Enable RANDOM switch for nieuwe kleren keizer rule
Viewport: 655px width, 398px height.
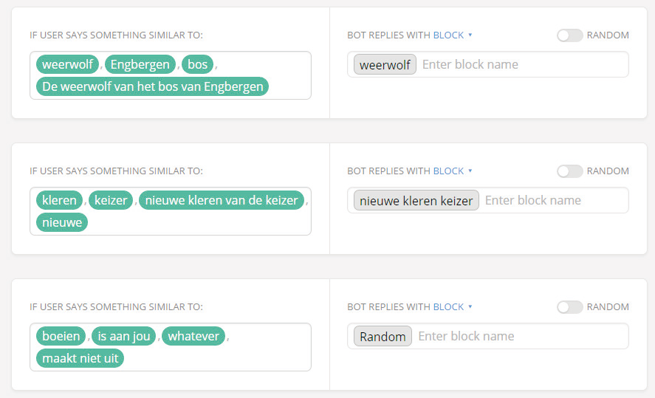569,171
